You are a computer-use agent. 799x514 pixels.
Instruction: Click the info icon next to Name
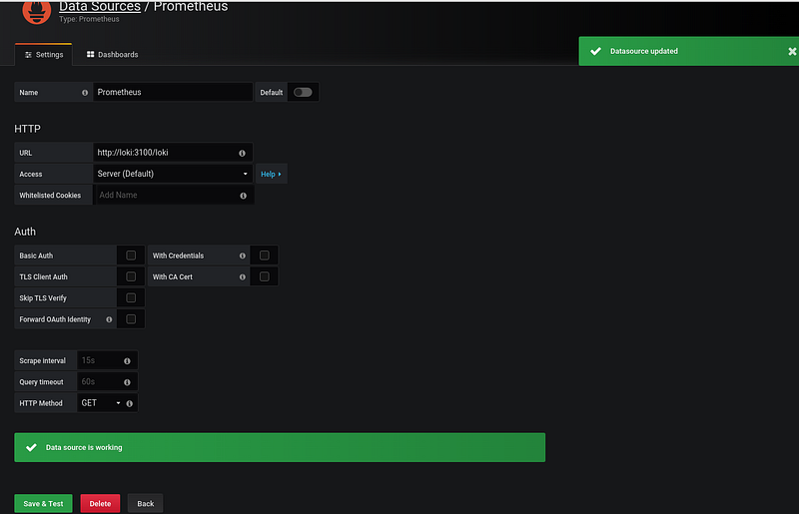[85, 93]
